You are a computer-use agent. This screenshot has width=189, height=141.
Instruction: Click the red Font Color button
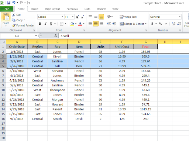click(x=80, y=24)
